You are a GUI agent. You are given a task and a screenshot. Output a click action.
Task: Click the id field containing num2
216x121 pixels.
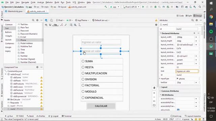(x=187, y=29)
